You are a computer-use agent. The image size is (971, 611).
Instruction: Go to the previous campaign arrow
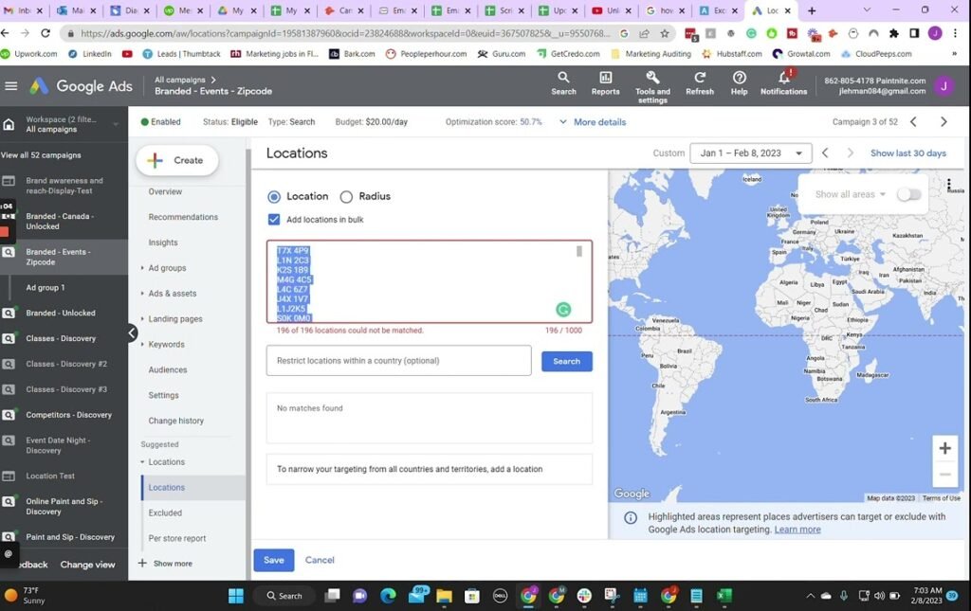coord(913,122)
